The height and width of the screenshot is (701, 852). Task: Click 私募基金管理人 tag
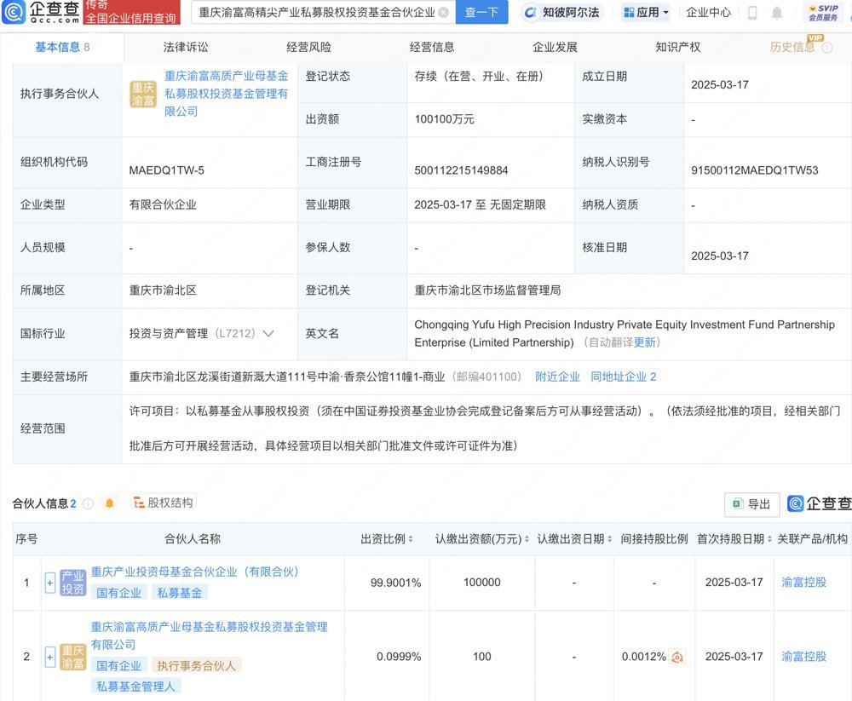(x=135, y=687)
